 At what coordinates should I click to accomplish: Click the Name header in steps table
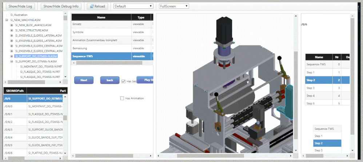pos(319,57)
